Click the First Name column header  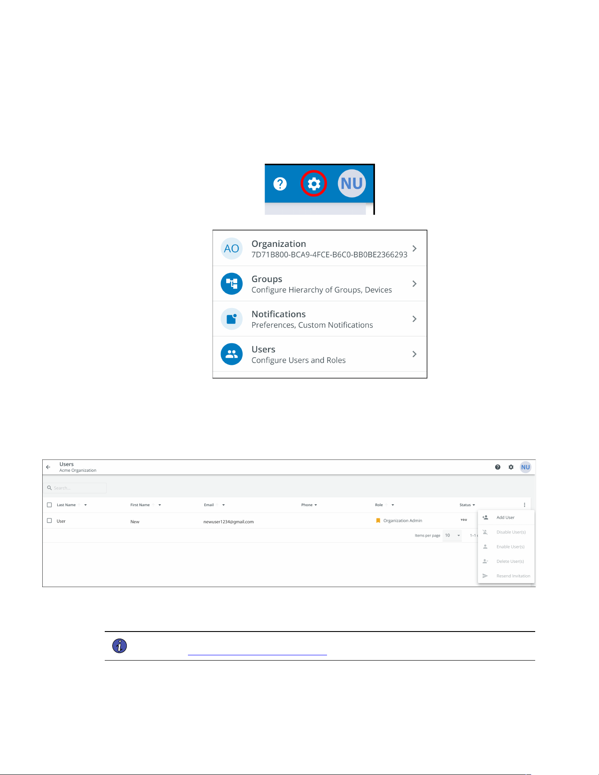tap(140, 505)
